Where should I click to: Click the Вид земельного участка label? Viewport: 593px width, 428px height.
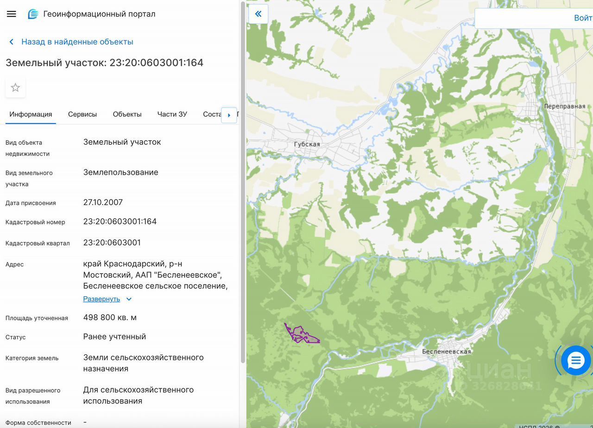[29, 179]
